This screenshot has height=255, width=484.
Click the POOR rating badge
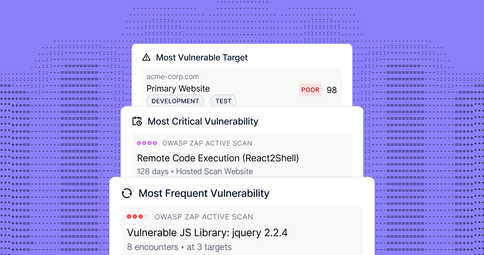[310, 90]
